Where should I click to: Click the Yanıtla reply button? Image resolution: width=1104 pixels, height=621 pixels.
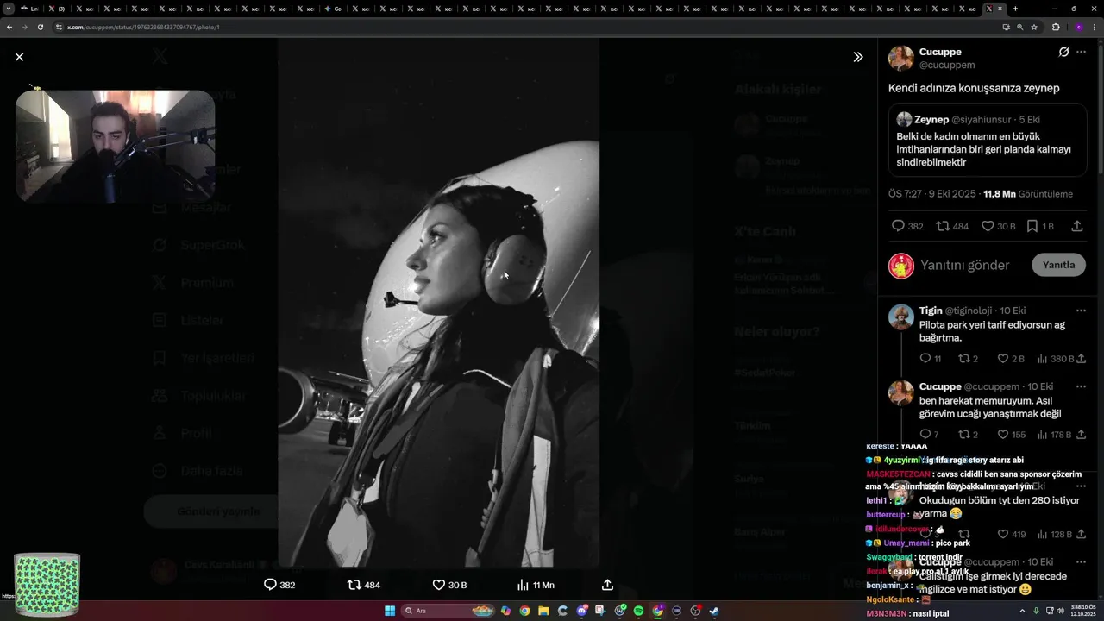tap(1058, 265)
